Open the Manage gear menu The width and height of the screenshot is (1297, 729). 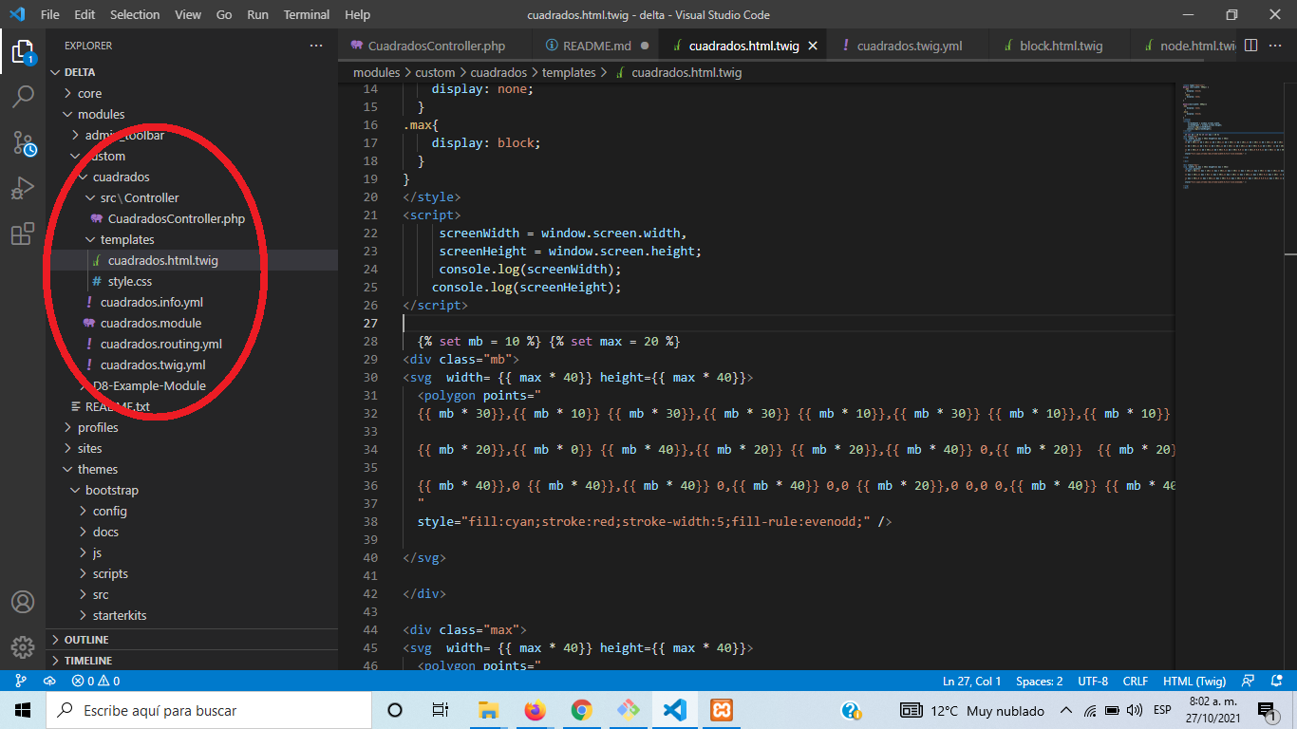(x=23, y=647)
